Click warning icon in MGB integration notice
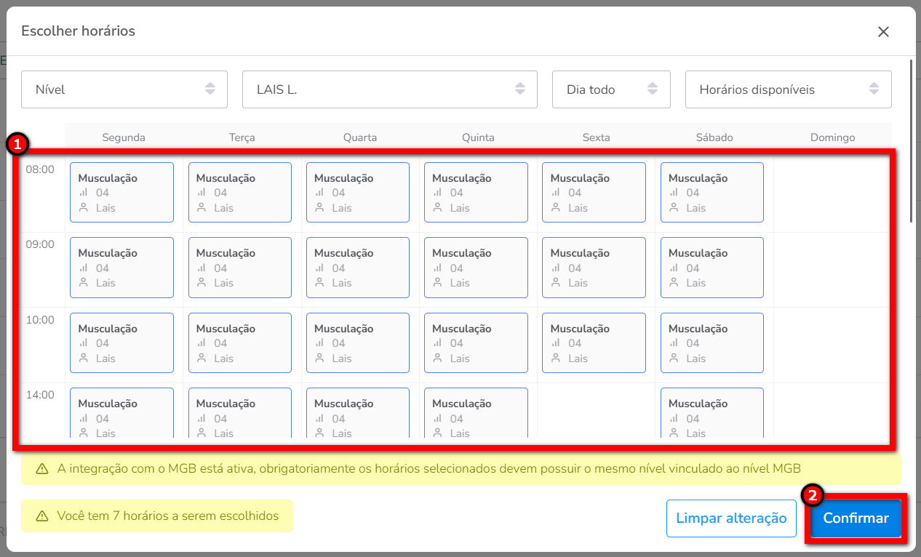Image resolution: width=921 pixels, height=557 pixels. [x=42, y=469]
